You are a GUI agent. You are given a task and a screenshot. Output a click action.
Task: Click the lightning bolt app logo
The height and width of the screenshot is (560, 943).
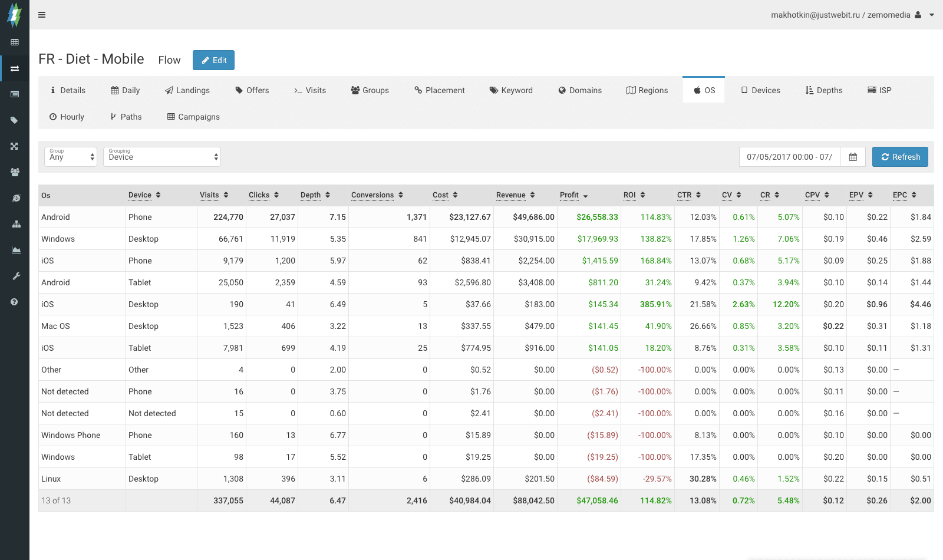pos(14,15)
